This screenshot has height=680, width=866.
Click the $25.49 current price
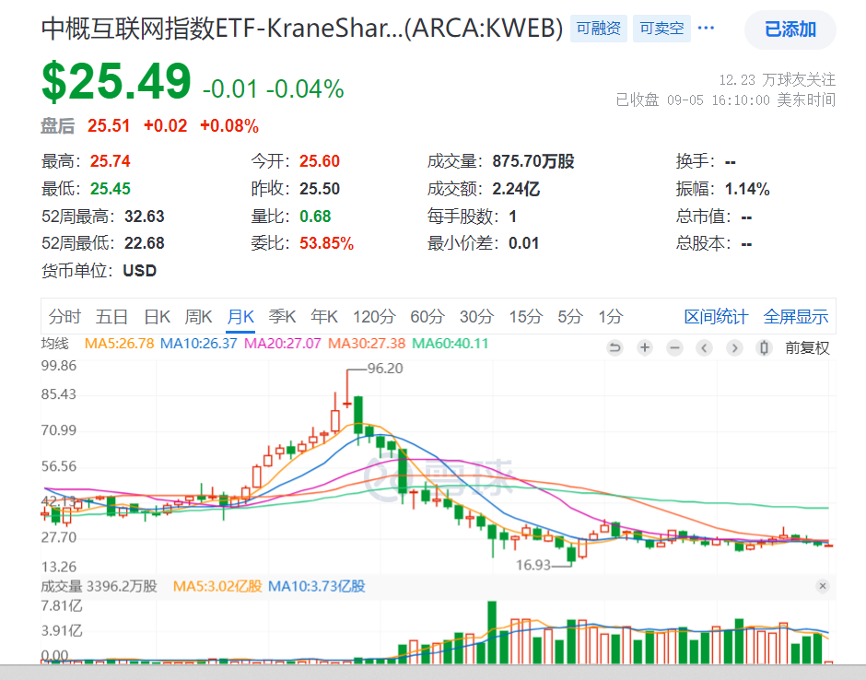(116, 82)
